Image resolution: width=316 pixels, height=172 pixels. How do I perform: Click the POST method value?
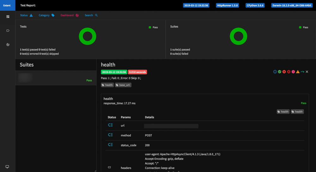tap(149, 135)
